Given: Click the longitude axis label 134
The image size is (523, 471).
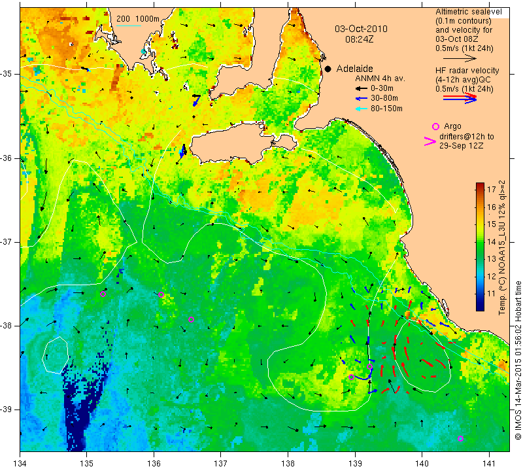Looking at the screenshot, I should click(x=20, y=464).
